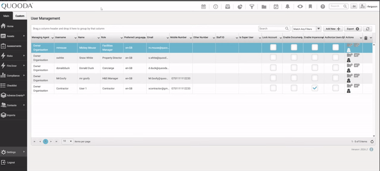Open the calendar checkmark tasks icon
380x171 pixels.
coord(276,7)
